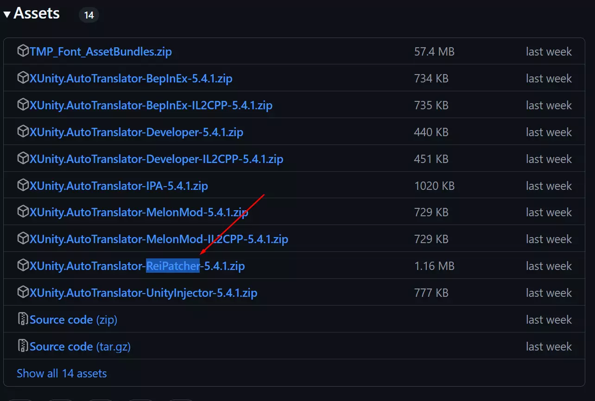The width and height of the screenshot is (595, 401).
Task: Click the zip file icon beside Source code (zip)
Action: point(23,319)
